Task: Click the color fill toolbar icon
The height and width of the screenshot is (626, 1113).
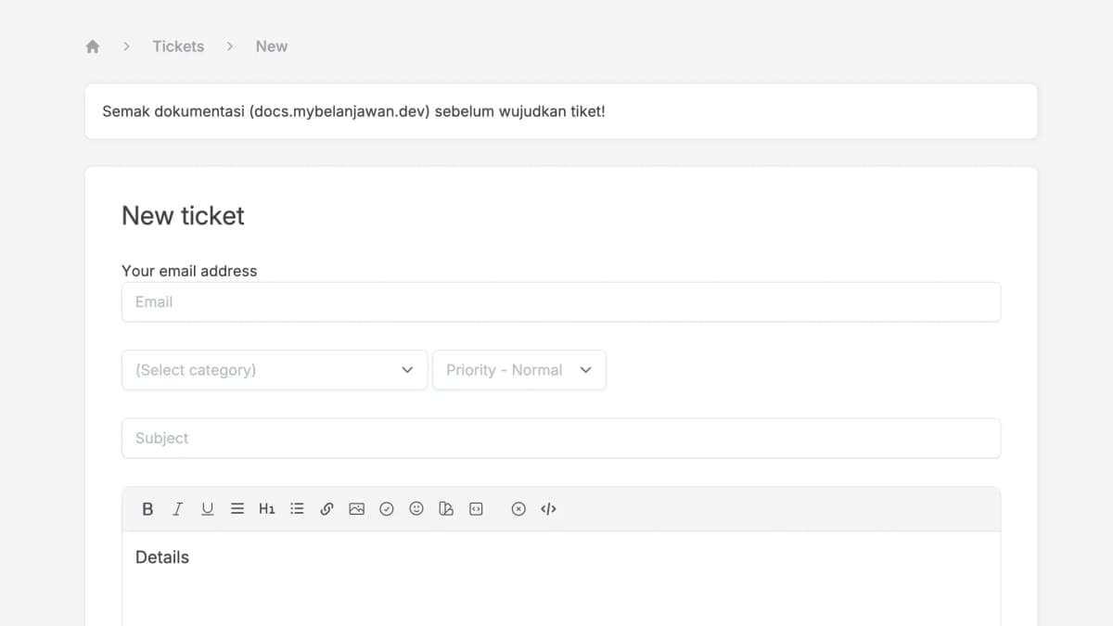Action: [x=446, y=509]
